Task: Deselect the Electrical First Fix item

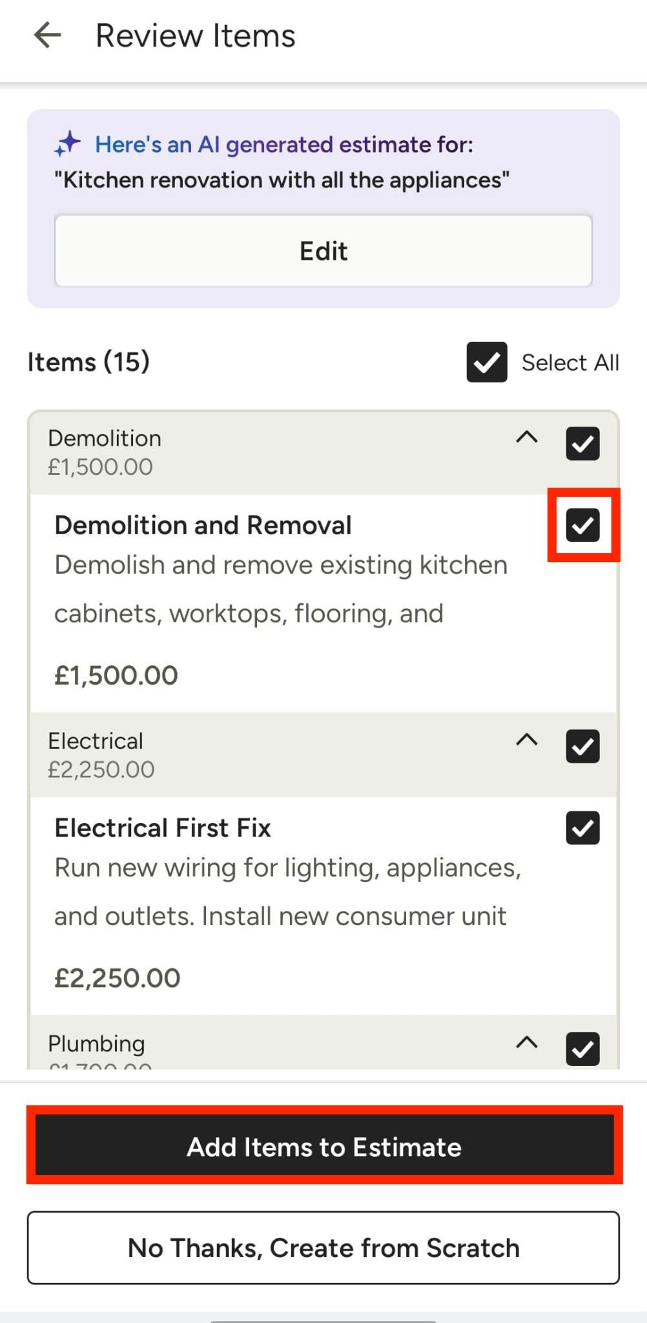Action: click(582, 828)
